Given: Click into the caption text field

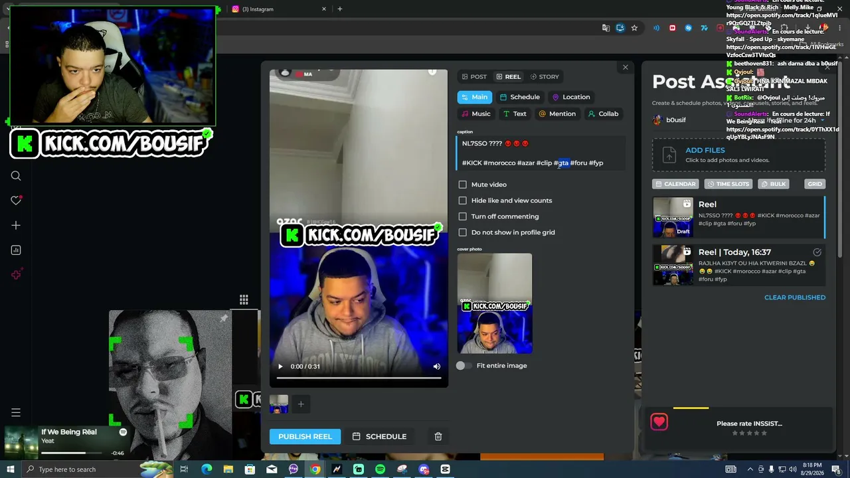Looking at the screenshot, I should (541, 153).
